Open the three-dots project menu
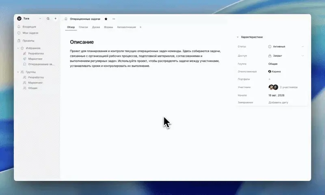325x195 pixels. click(114, 19)
